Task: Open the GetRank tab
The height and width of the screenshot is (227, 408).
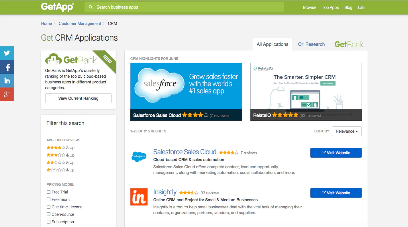Action: 349,44
